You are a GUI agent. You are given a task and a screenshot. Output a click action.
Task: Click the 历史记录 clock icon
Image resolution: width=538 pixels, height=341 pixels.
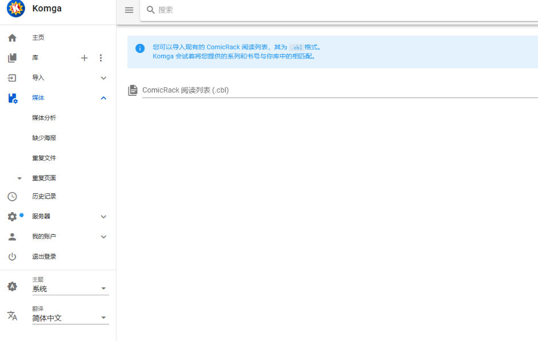click(x=12, y=196)
